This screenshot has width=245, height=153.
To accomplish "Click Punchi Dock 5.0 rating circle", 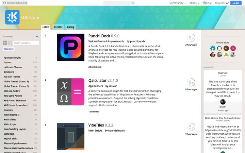I will (191, 38).
